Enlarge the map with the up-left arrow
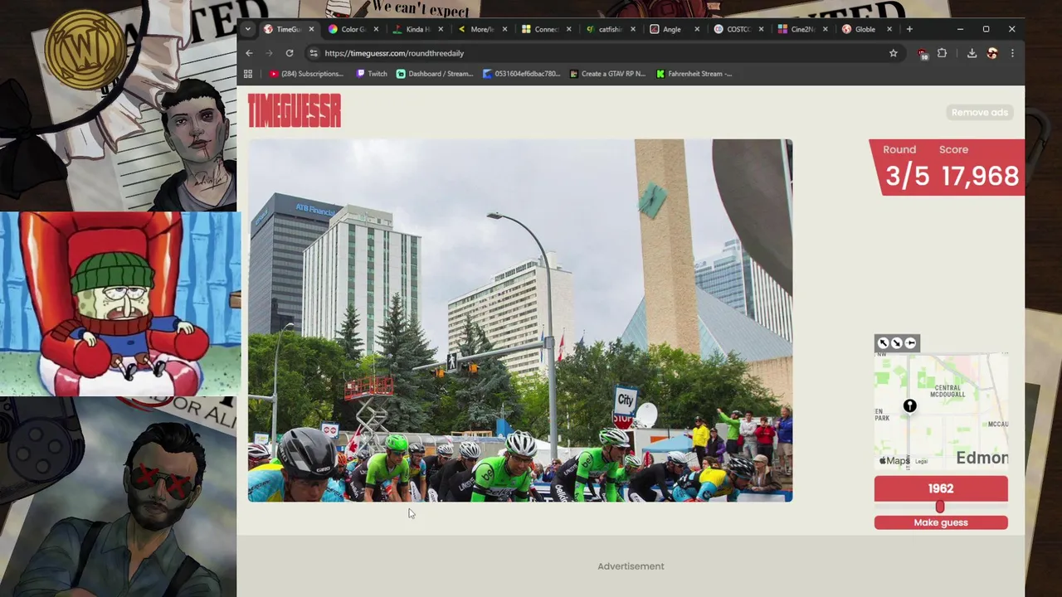This screenshot has height=597, width=1062. 884,343
